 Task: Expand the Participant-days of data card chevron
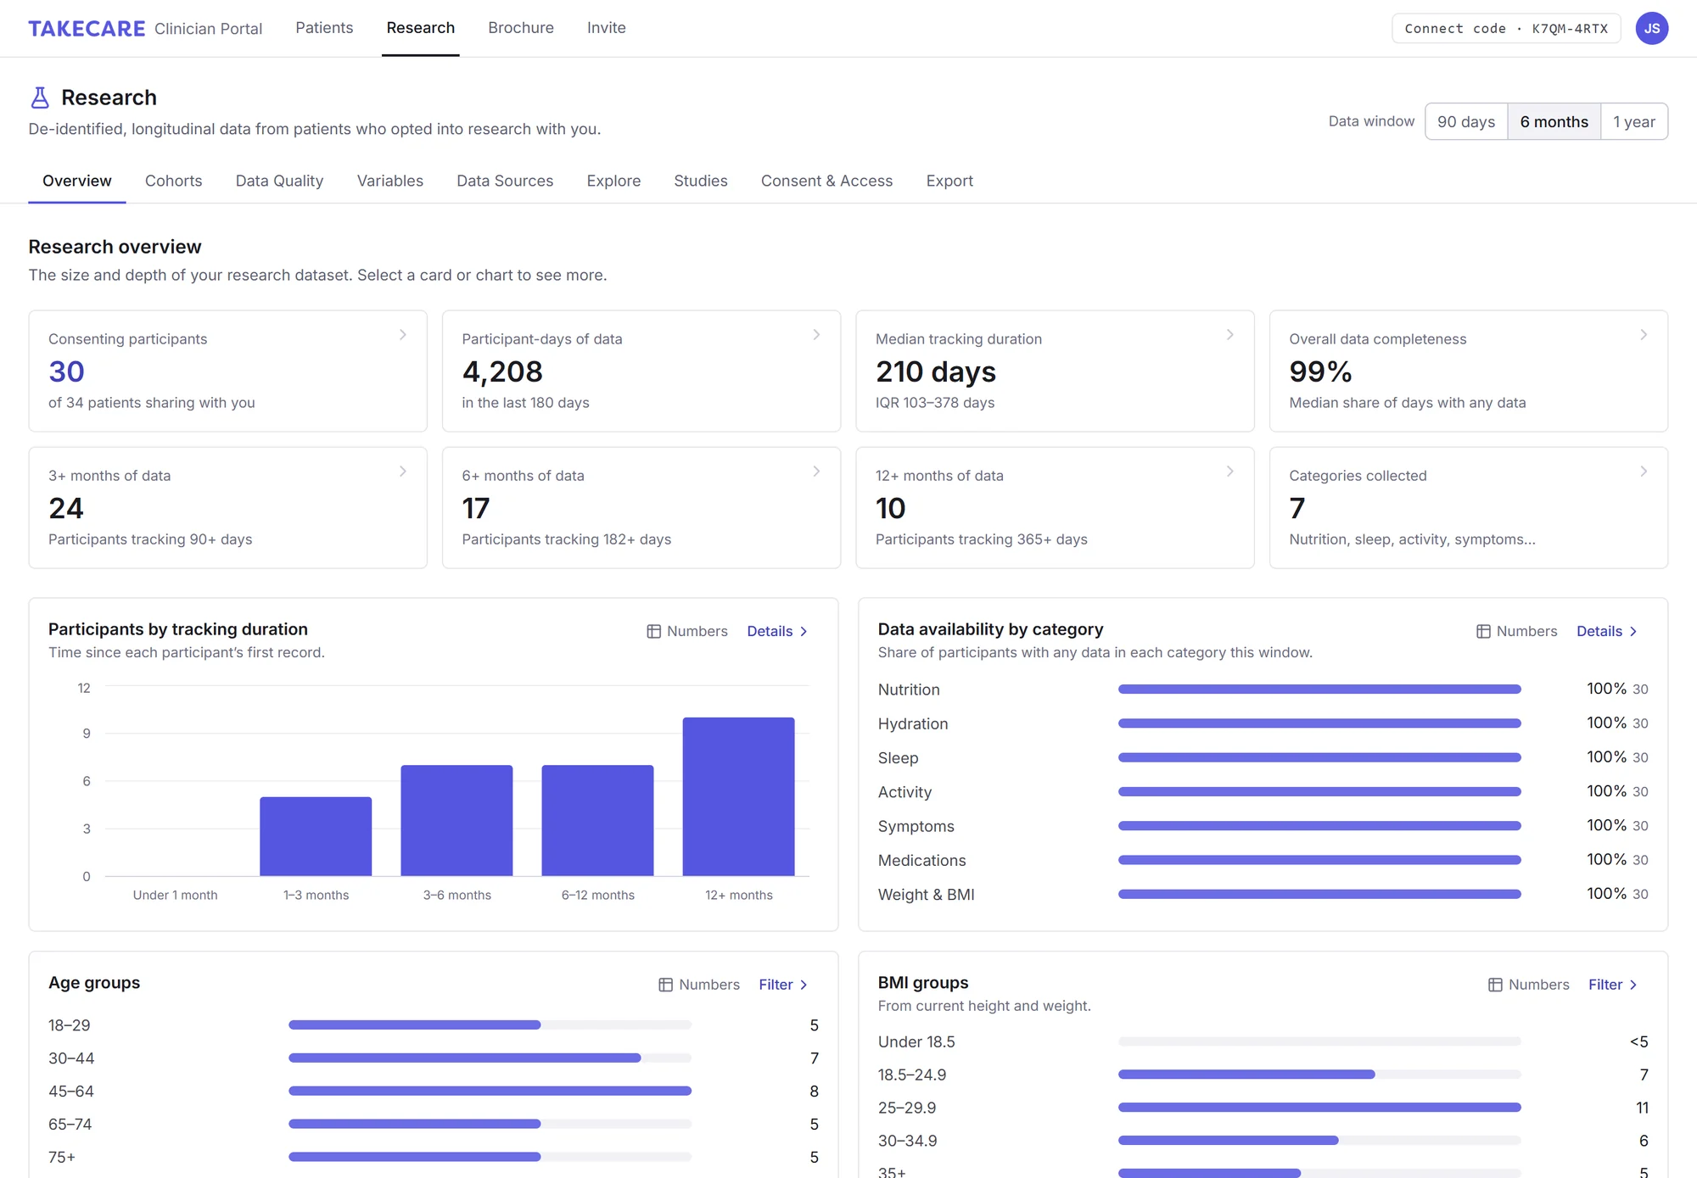click(816, 335)
